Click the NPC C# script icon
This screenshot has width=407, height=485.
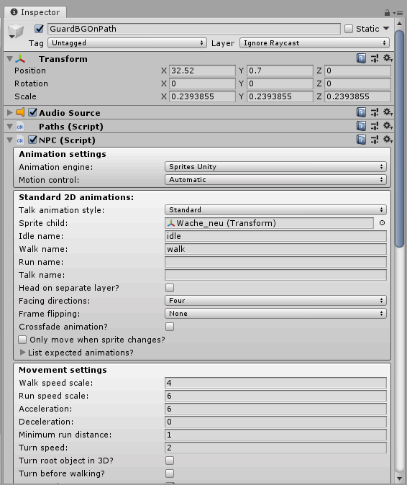[20, 140]
